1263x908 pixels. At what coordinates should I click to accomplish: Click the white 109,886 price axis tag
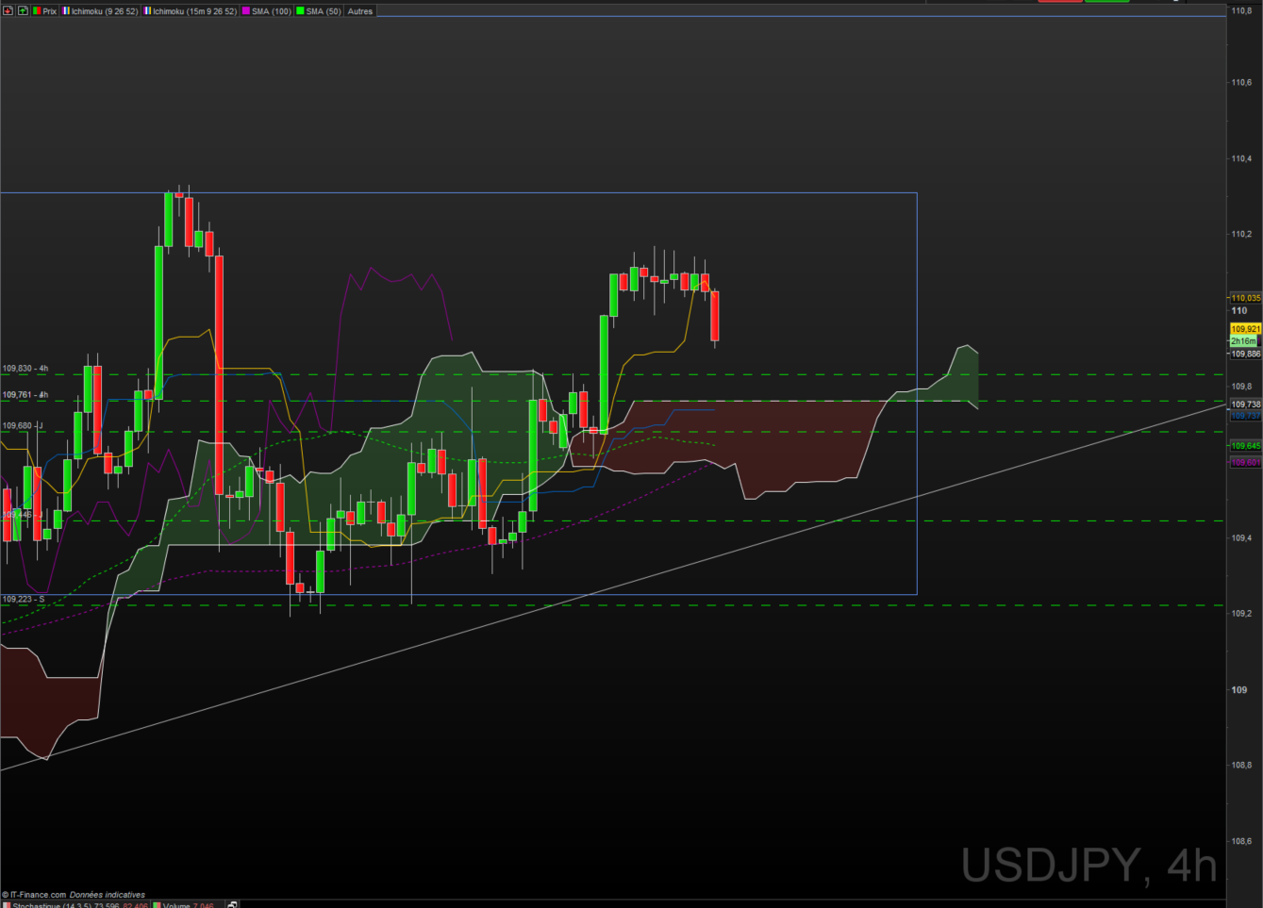[1245, 354]
